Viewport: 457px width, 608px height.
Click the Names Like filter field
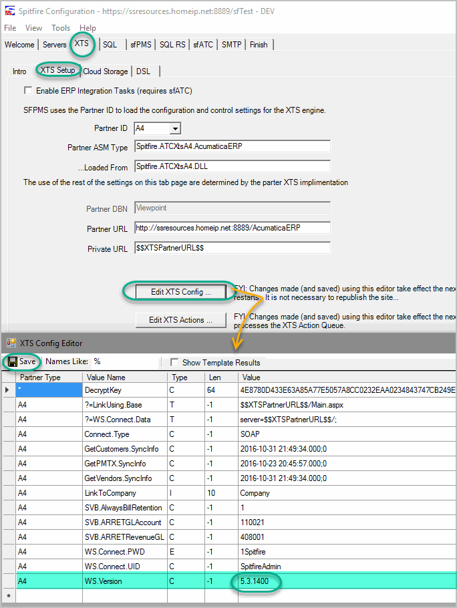coord(125,361)
